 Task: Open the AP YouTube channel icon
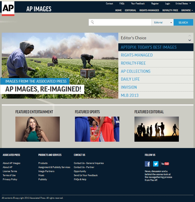[165, 164]
